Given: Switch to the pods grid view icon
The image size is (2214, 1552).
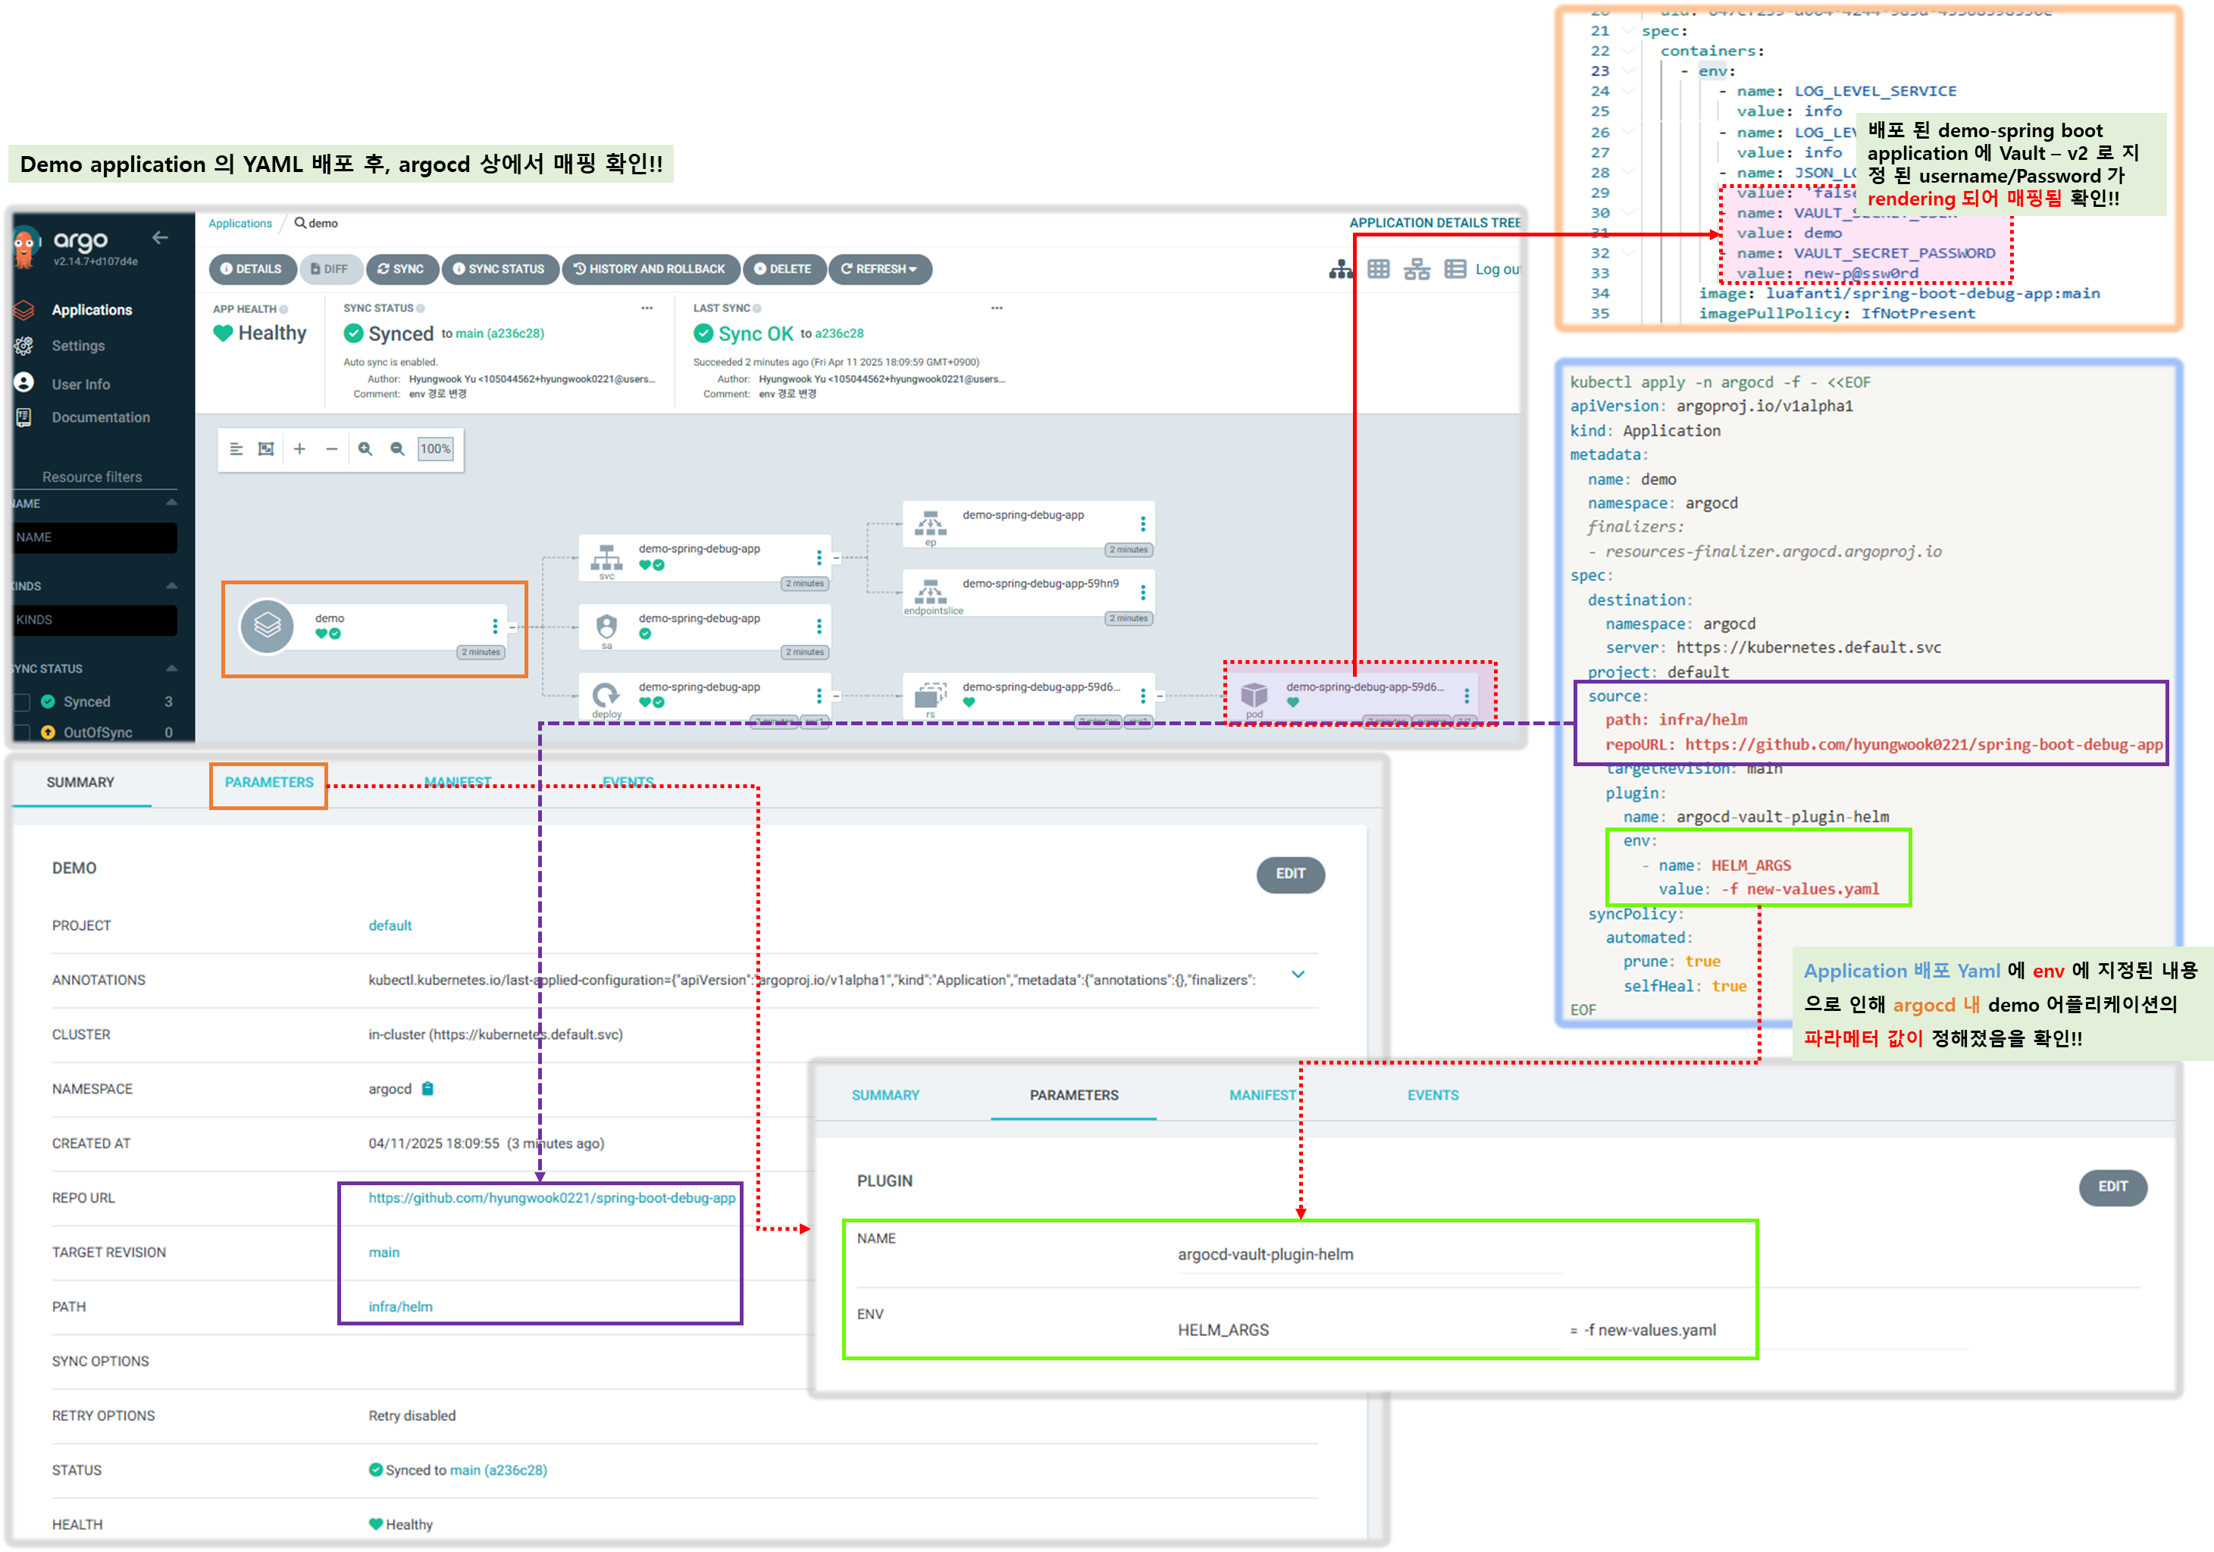Looking at the screenshot, I should coord(1379,270).
